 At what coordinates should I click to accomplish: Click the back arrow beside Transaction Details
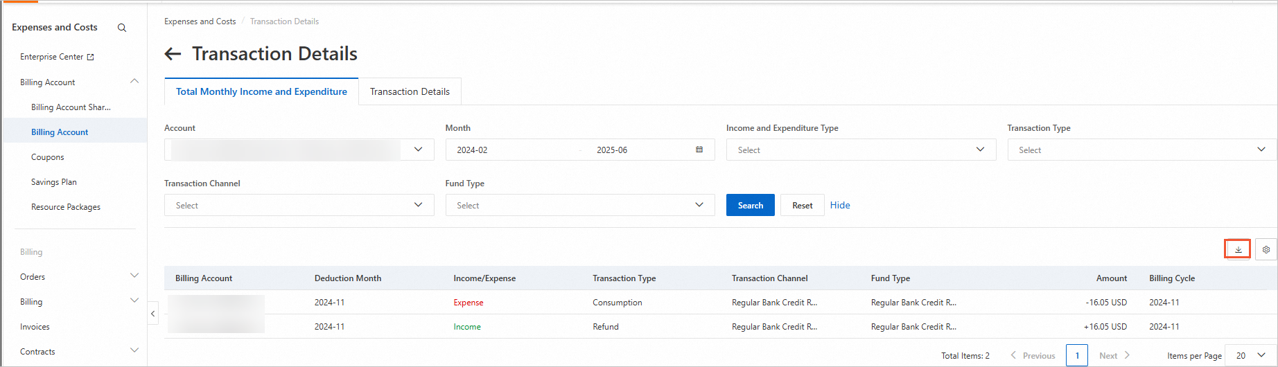(x=173, y=54)
